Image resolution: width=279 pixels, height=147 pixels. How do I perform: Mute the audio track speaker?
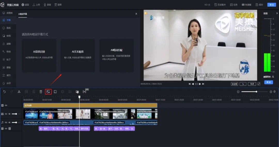pos(10,122)
